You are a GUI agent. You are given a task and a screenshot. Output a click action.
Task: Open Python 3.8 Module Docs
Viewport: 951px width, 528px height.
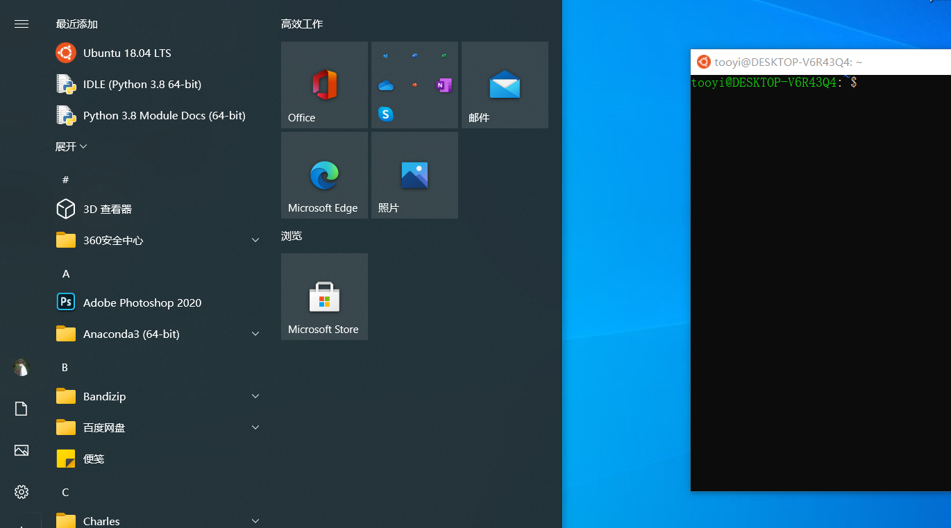163,115
